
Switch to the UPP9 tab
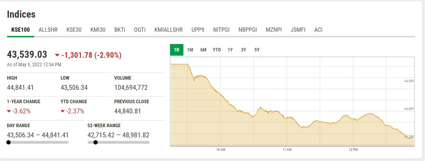[x=198, y=30]
